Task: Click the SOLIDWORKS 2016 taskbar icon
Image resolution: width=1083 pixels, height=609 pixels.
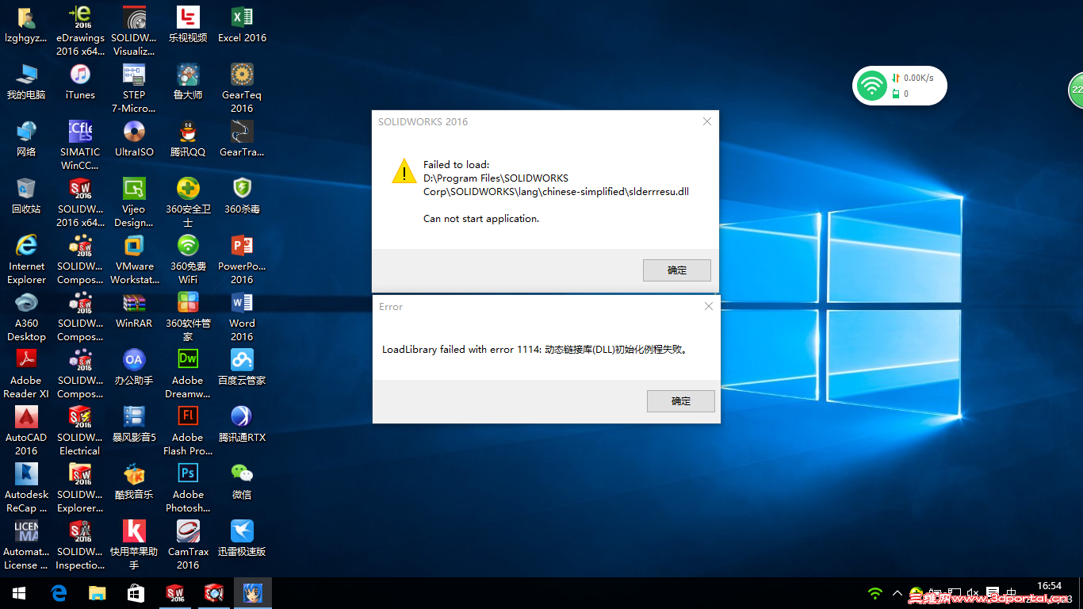Action: [174, 593]
